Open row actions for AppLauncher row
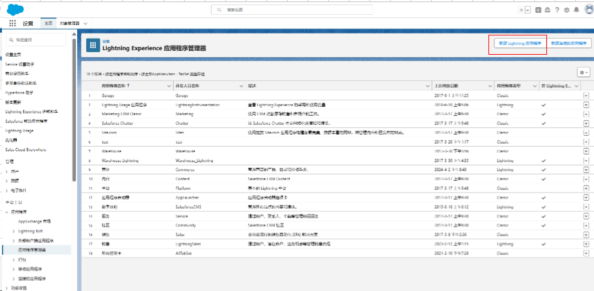Viewport: 594px width, 291px height. pyautogui.click(x=586, y=198)
